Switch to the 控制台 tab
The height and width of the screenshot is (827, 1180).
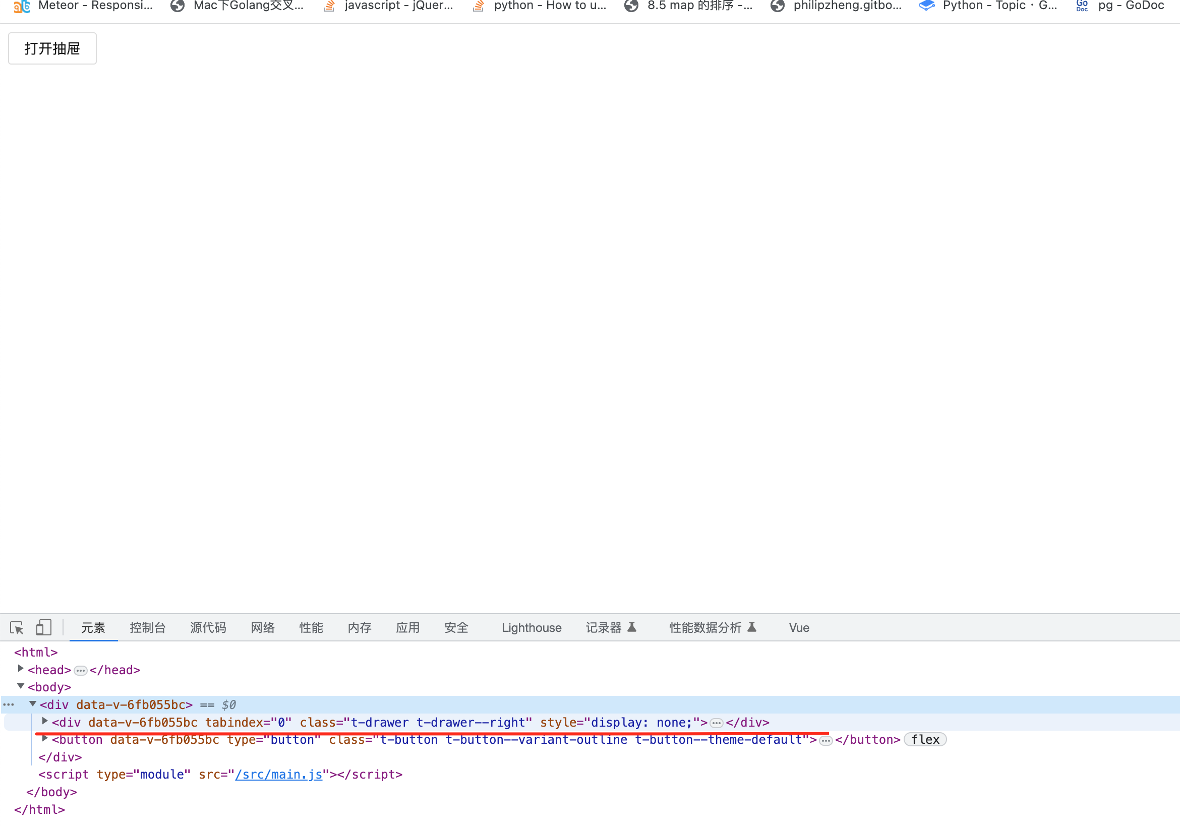pyautogui.click(x=147, y=628)
